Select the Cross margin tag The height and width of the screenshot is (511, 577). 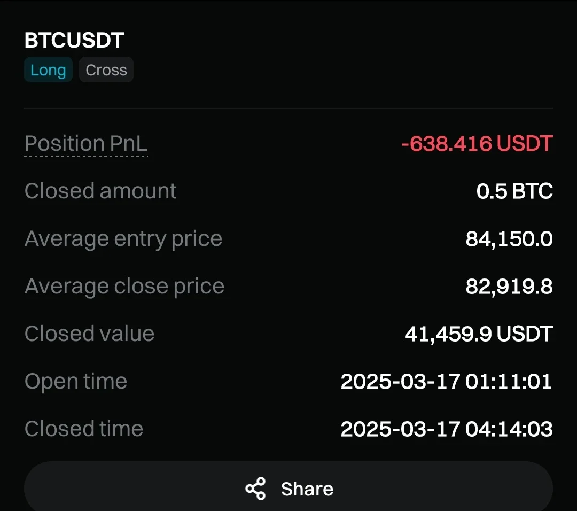[106, 71]
